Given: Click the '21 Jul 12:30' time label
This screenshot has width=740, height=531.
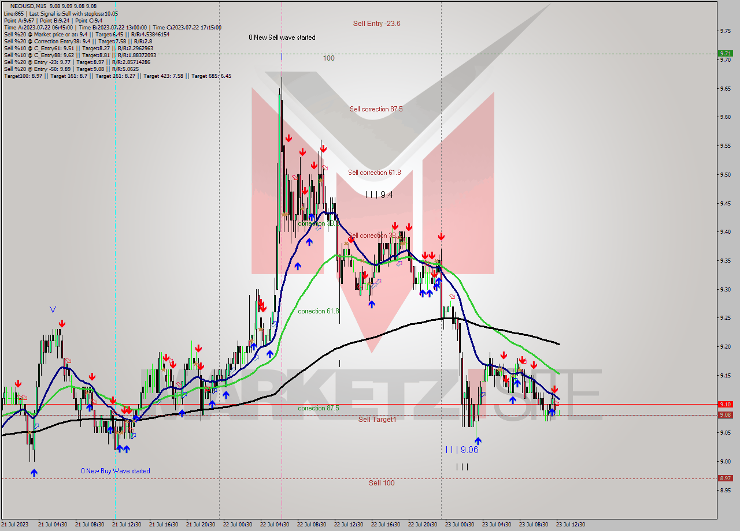Looking at the screenshot, I should (127, 525).
